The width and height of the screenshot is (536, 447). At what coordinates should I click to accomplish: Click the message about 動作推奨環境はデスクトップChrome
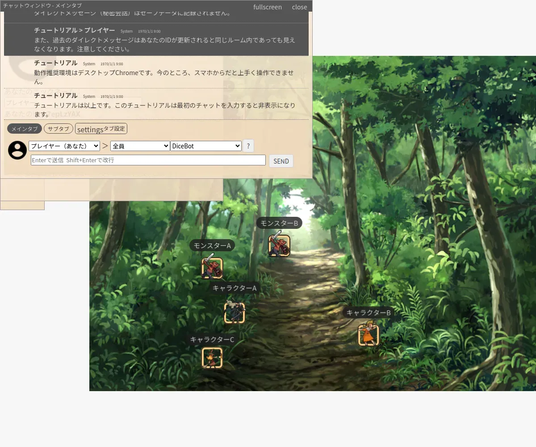[156, 72]
